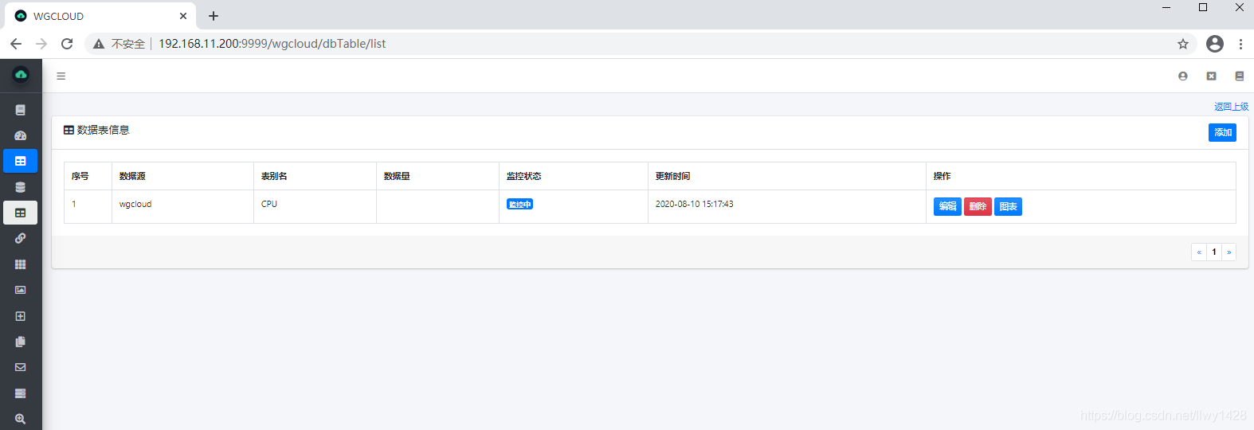
Task: Open Chrome three-dot menu
Action: coord(1240,44)
